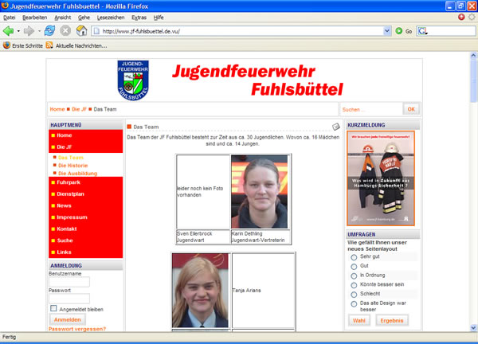Select the Schlecht poll option
The width and height of the screenshot is (478, 344).
(x=354, y=292)
